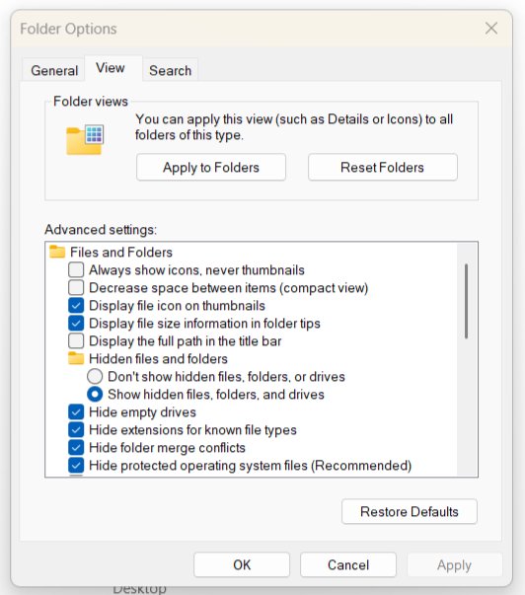Screen dimensions: 525x595
Task: Select Show hidden files, folders, and drives
Action: 95,395
